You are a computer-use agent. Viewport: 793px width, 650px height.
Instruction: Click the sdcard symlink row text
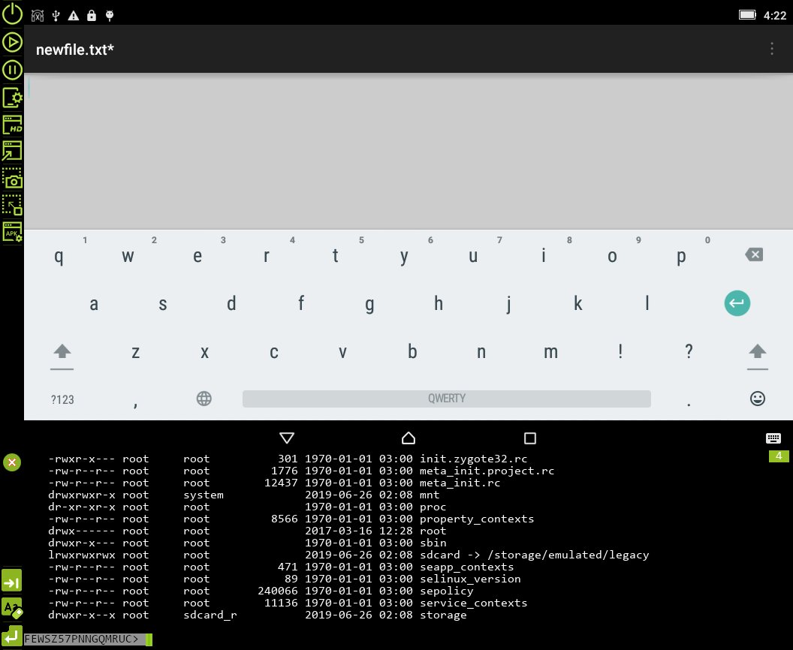(x=534, y=555)
